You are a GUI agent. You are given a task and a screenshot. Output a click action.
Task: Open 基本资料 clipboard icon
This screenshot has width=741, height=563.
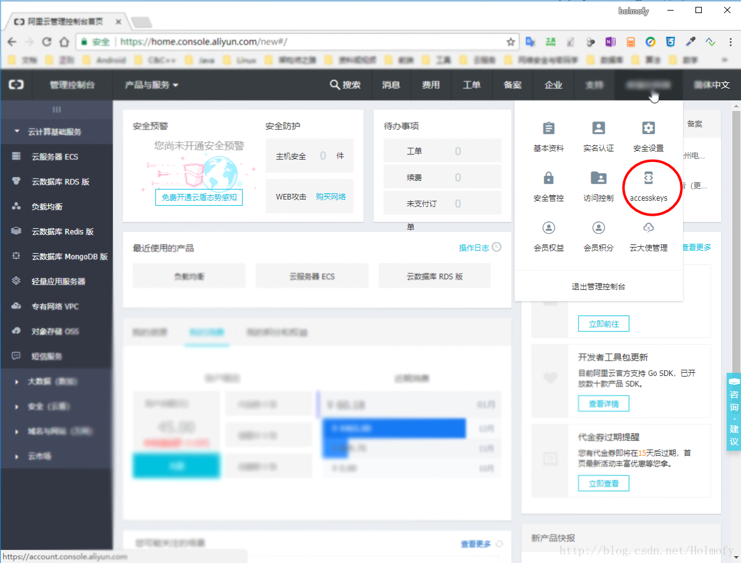point(548,128)
